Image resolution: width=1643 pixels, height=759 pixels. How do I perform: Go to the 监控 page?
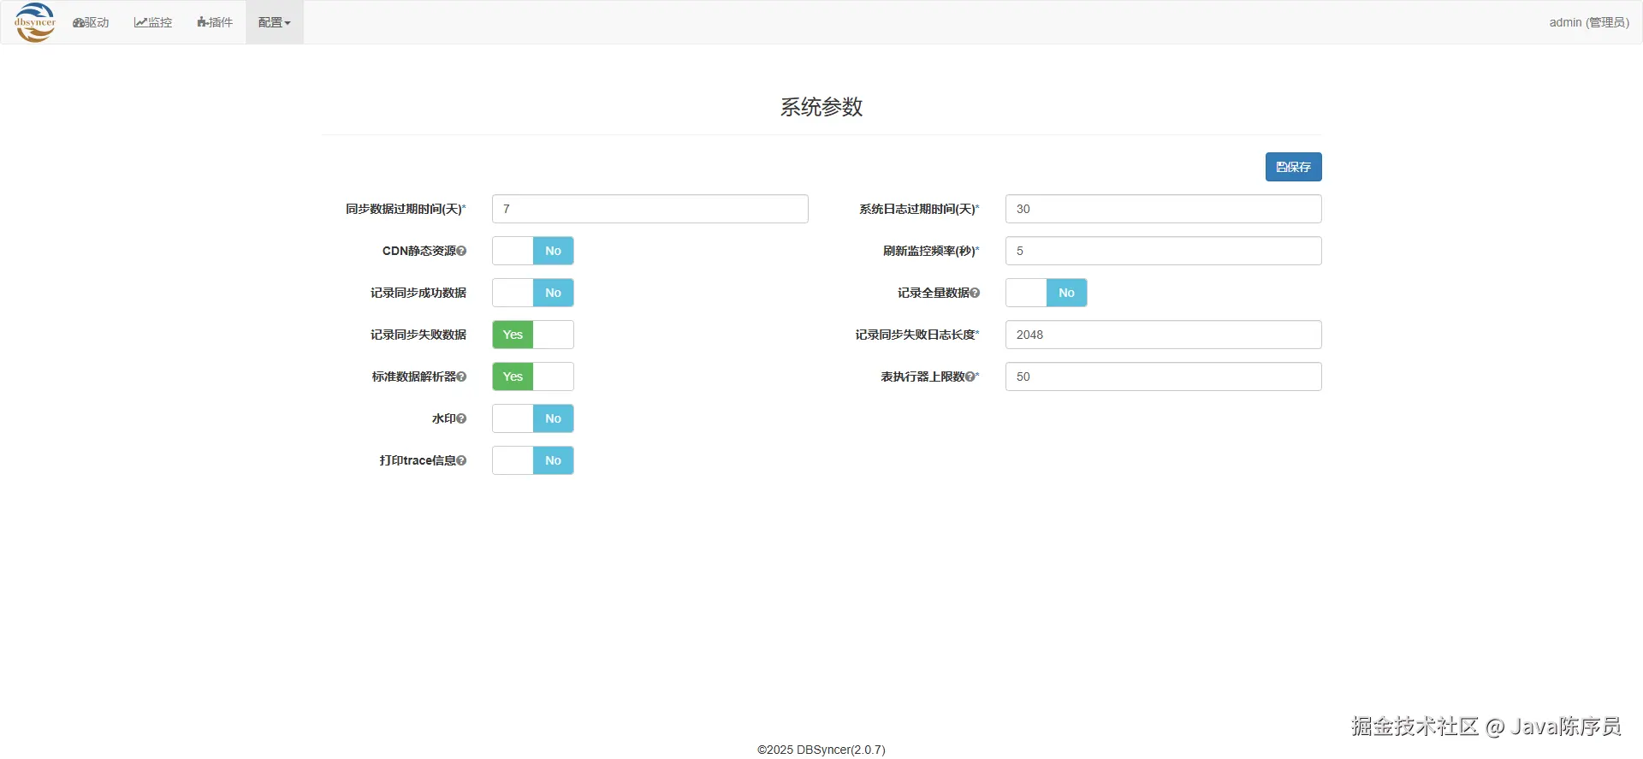[153, 22]
